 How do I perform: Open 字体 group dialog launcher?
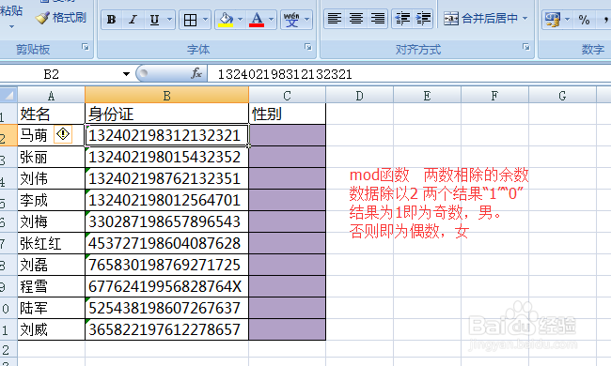[307, 47]
